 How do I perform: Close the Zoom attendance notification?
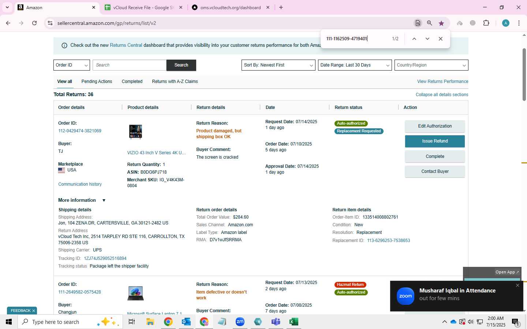point(517,285)
